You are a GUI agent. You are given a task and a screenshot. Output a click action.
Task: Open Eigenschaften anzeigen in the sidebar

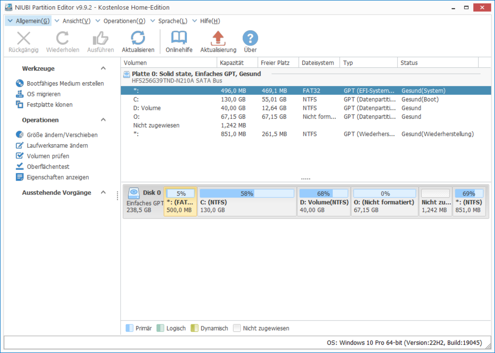pos(58,177)
